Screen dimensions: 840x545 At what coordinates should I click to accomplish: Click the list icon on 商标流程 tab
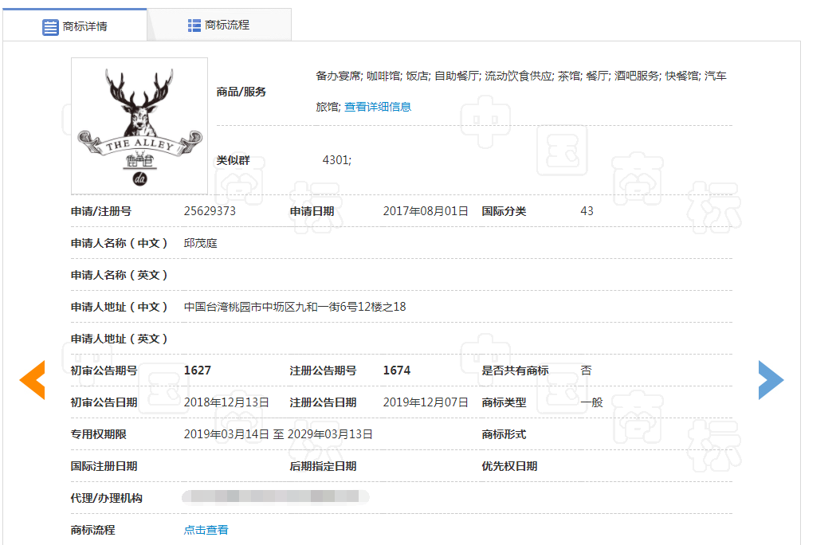[x=194, y=25]
